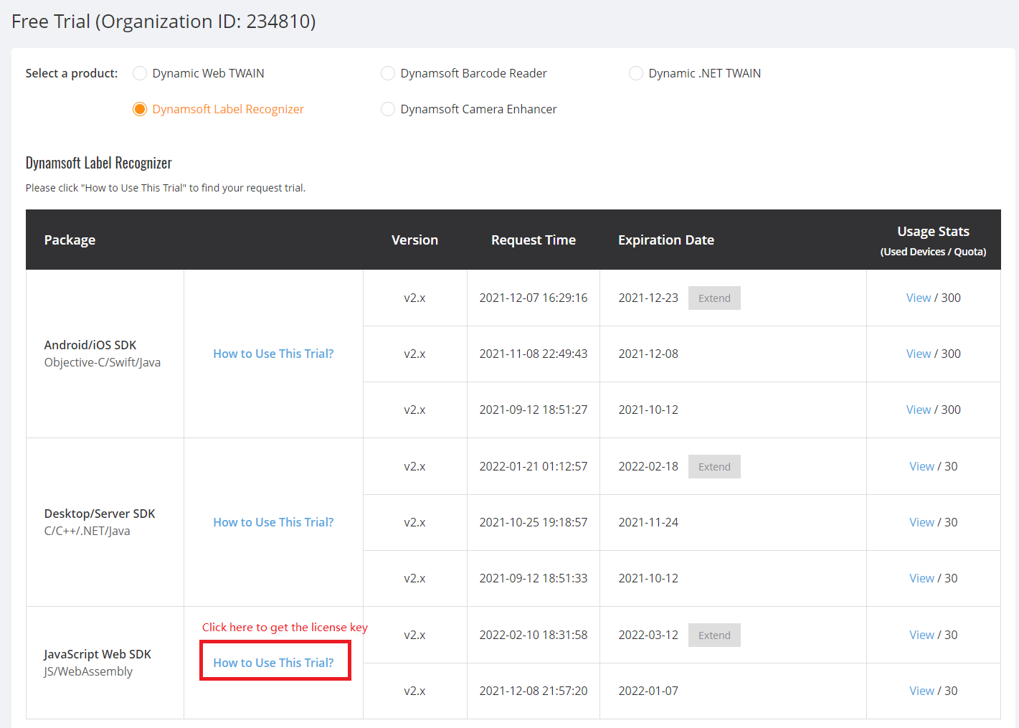This screenshot has width=1019, height=728.
Task: Select Dynamic .NET TWAIN radio option
Action: (636, 73)
